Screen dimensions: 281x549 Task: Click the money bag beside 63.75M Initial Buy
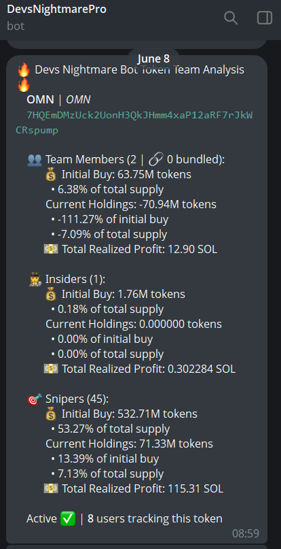click(51, 175)
